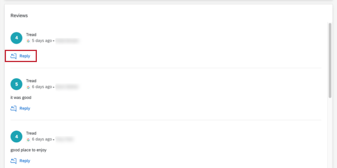Open the Reply link highlighted in red
Viewport: 337px width, 168px height.
(21, 56)
